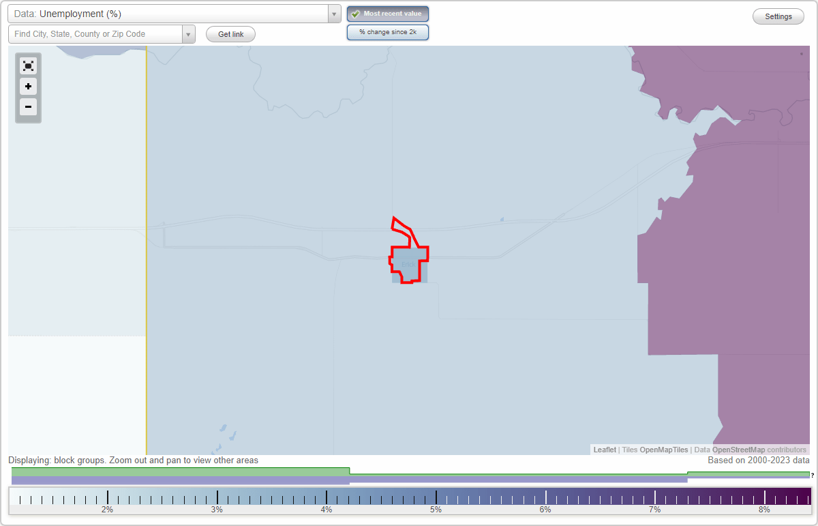Click the 3% label on legend
Image resolution: width=818 pixels, height=526 pixels.
[x=217, y=510]
